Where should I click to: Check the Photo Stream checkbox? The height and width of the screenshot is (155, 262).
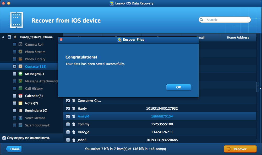14,52
